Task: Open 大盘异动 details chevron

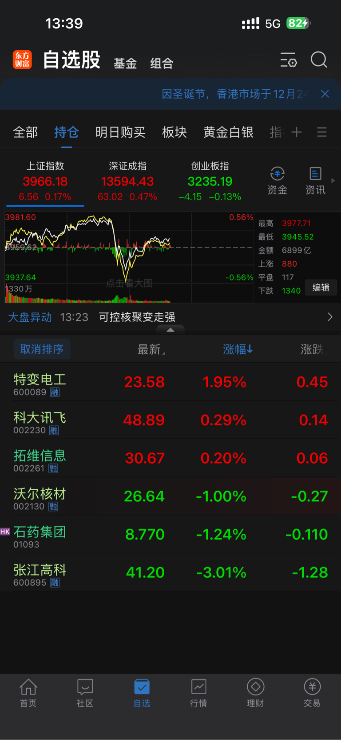Action: [x=329, y=317]
